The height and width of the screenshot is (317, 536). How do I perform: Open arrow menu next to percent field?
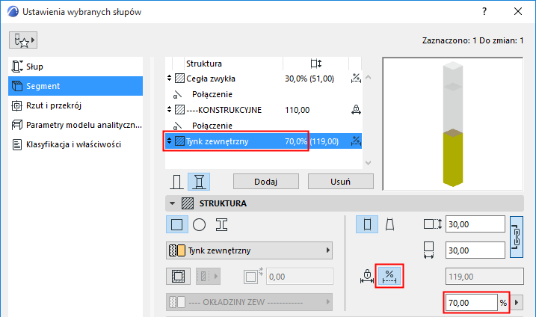tap(517, 303)
